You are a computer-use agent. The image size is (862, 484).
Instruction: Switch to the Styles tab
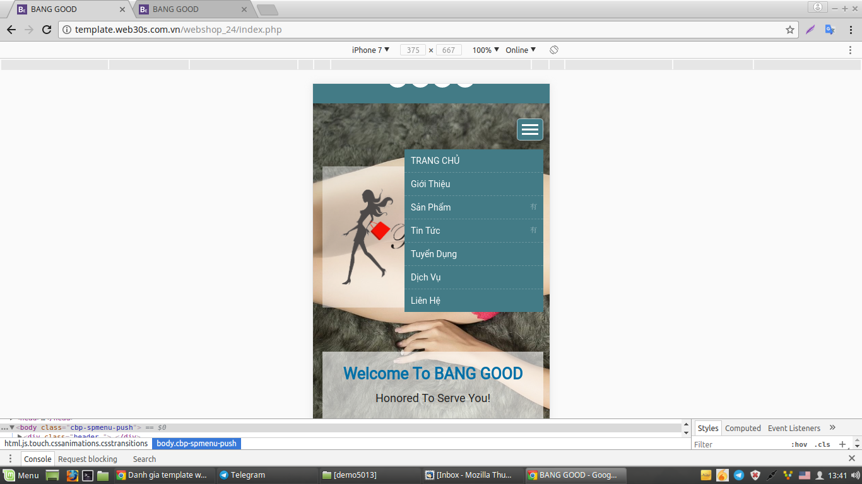(707, 428)
